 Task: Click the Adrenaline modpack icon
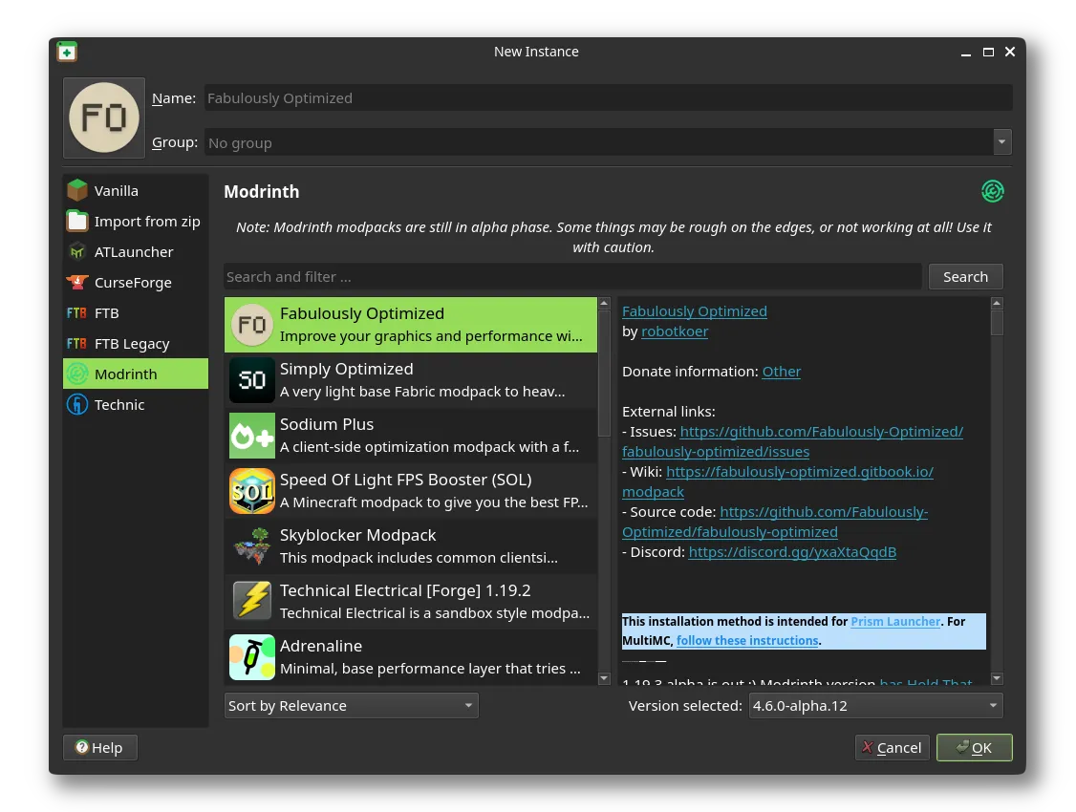[252, 657]
